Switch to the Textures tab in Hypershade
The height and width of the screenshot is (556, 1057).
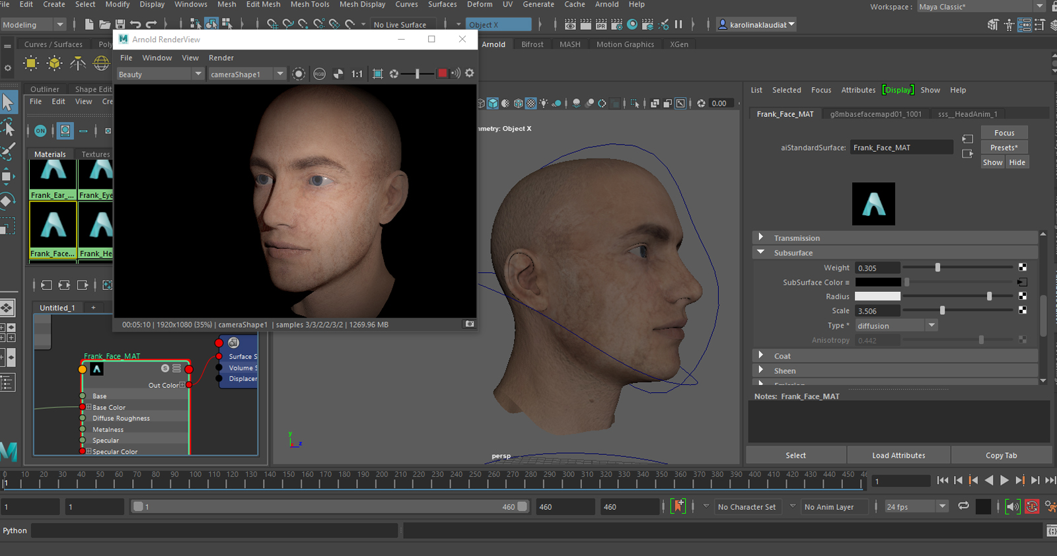pyautogui.click(x=96, y=154)
